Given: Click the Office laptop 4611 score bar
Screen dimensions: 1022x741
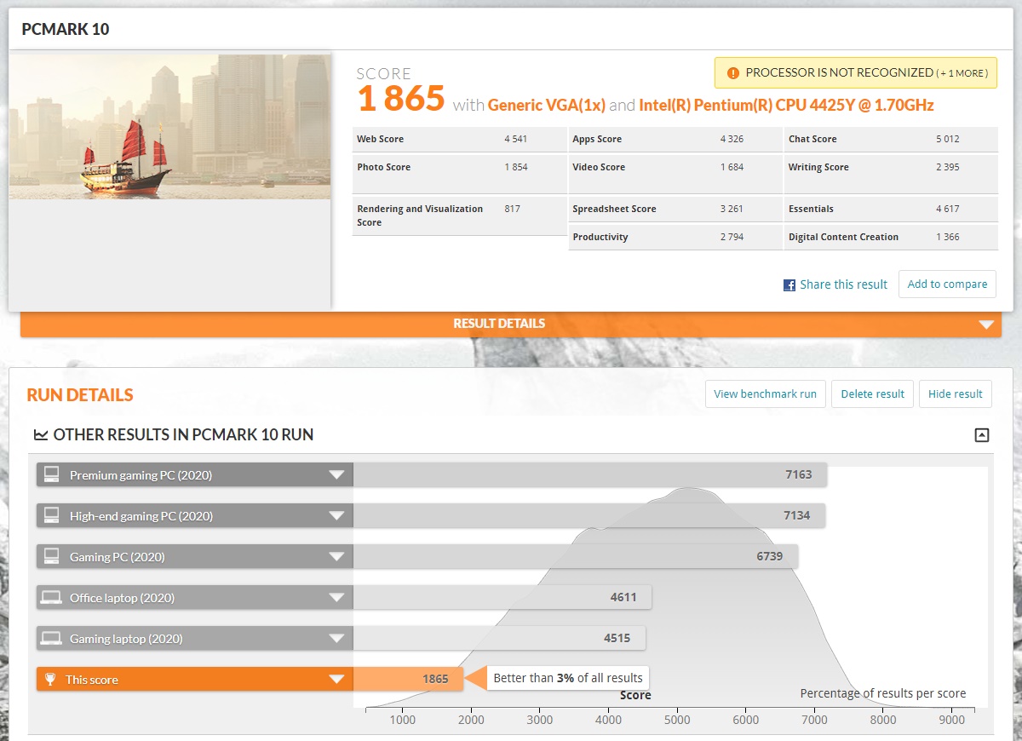Looking at the screenshot, I should 502,598.
